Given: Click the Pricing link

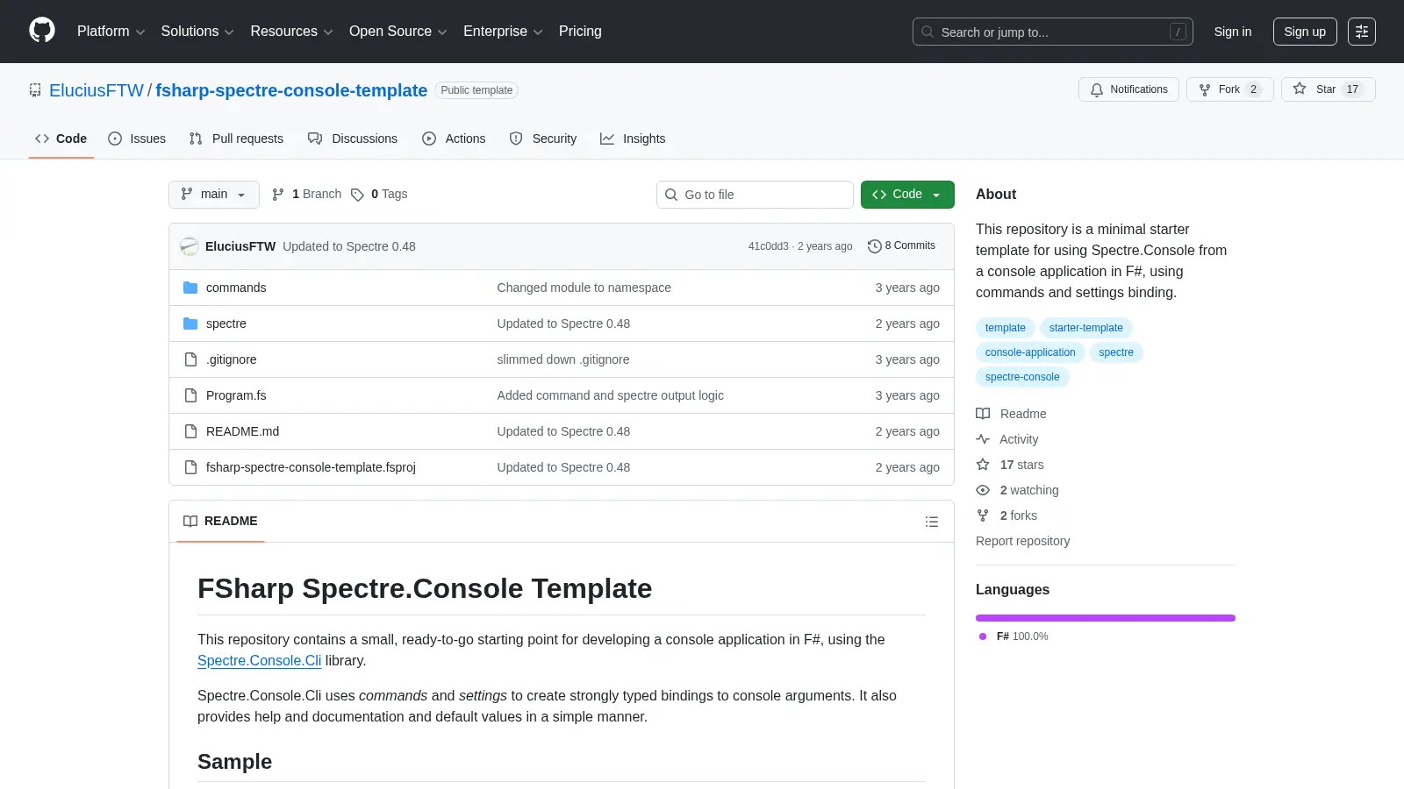Looking at the screenshot, I should point(580,32).
